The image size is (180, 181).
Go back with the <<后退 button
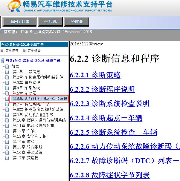[x=50, y=22]
